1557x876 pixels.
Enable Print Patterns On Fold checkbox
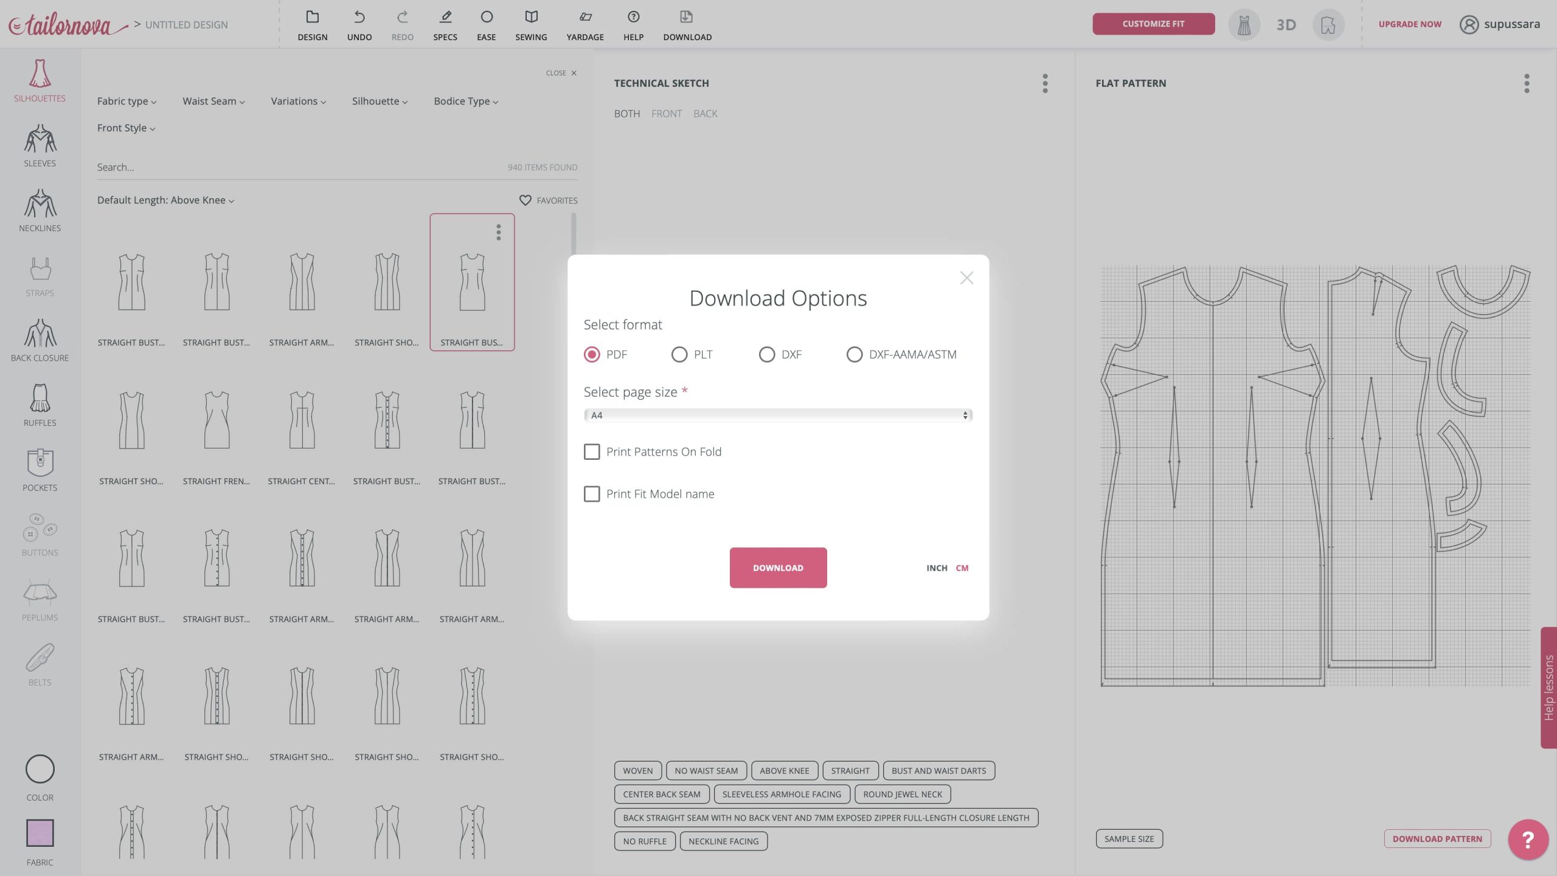[591, 451]
